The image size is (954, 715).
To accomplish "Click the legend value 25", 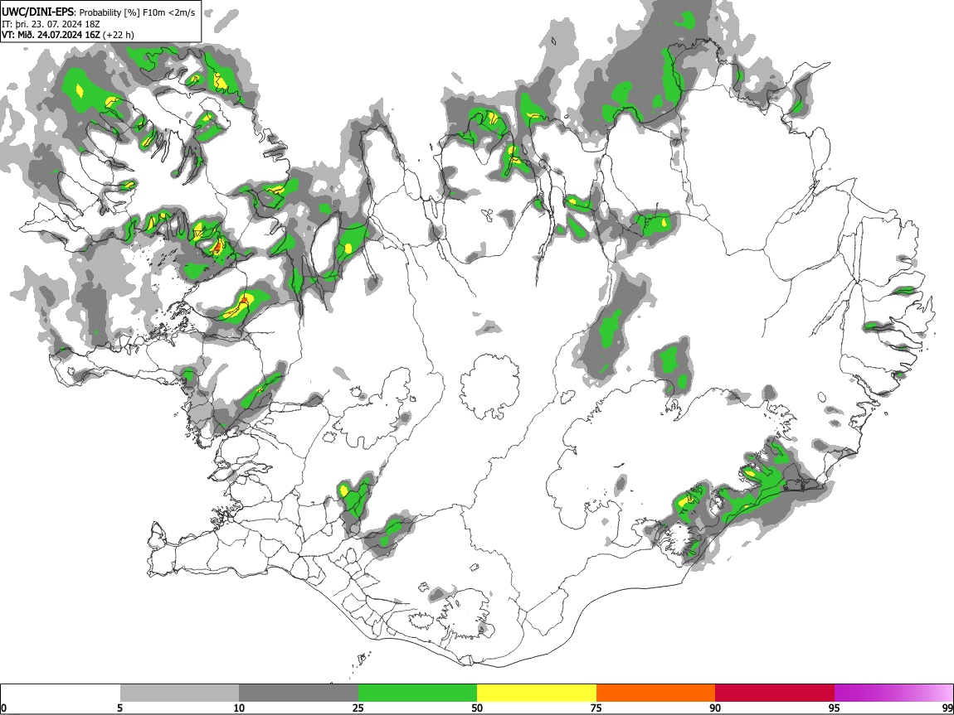I will click(x=358, y=708).
